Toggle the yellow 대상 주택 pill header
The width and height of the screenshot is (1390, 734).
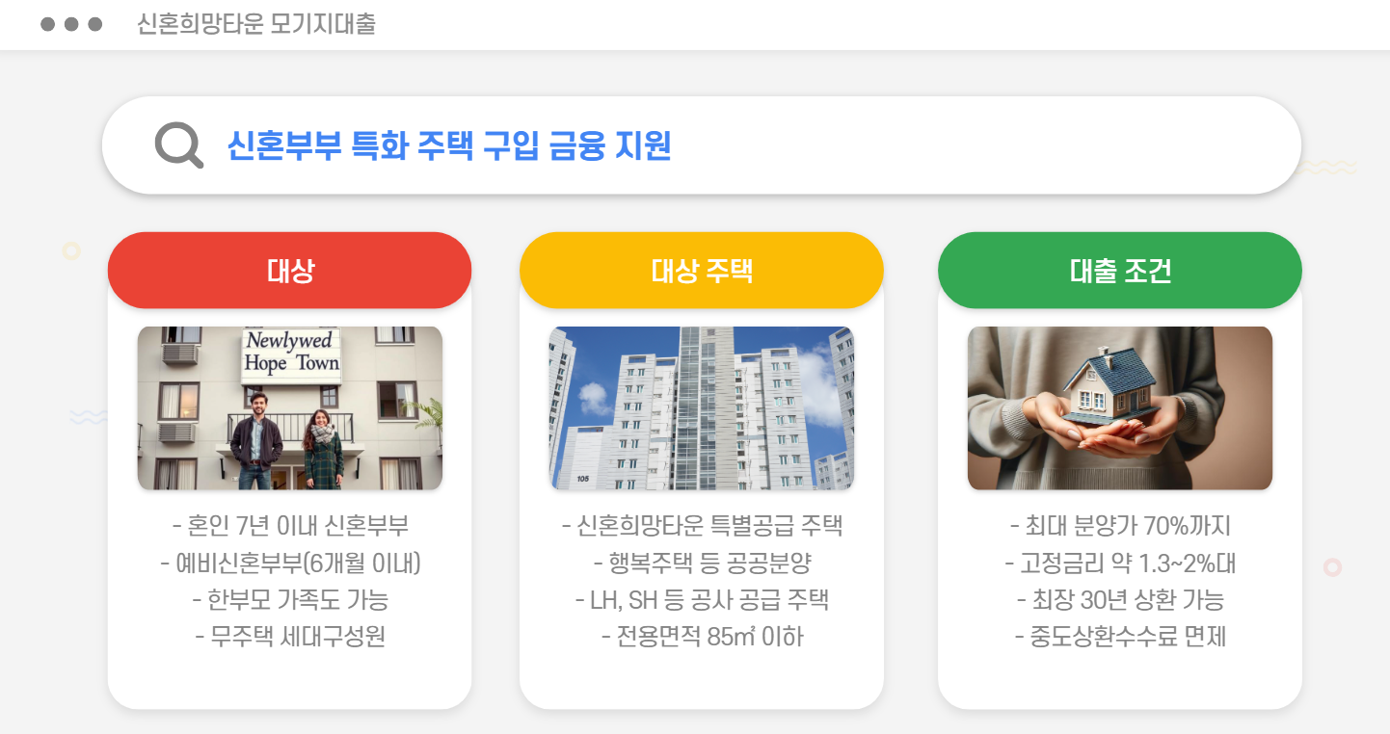[701, 270]
